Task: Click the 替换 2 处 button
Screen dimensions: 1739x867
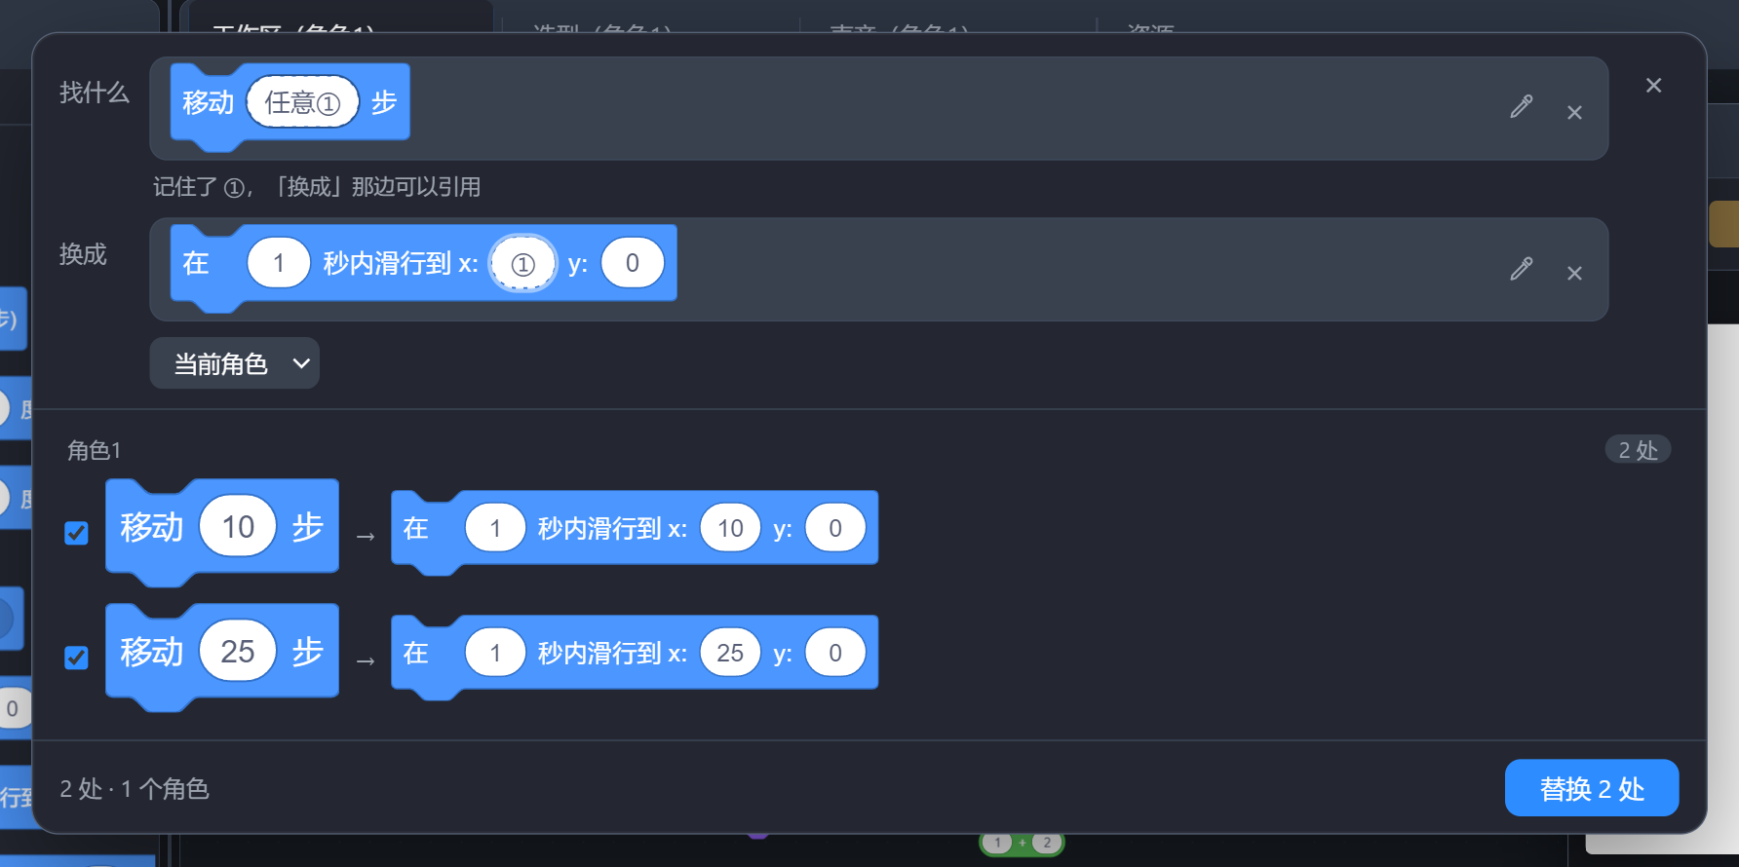Action: (1592, 788)
